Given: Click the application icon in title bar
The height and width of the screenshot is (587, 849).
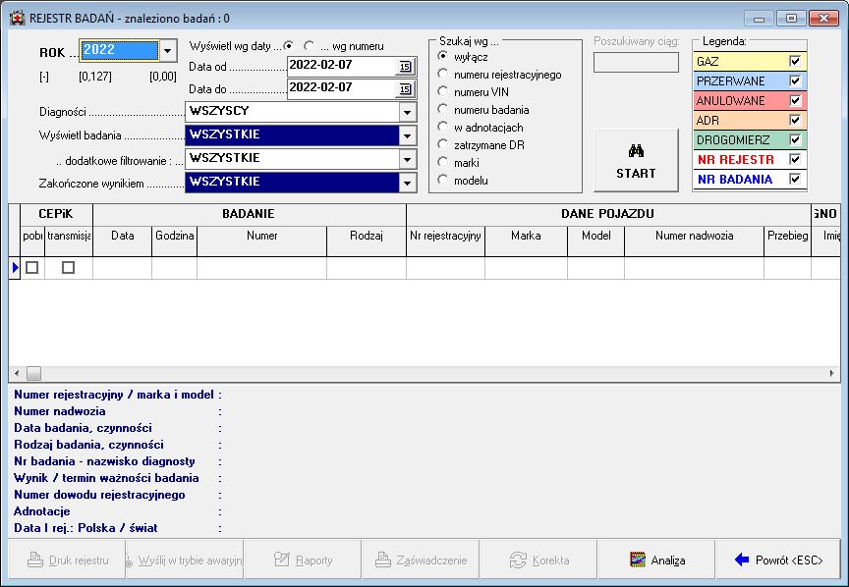Looking at the screenshot, I should [17, 17].
